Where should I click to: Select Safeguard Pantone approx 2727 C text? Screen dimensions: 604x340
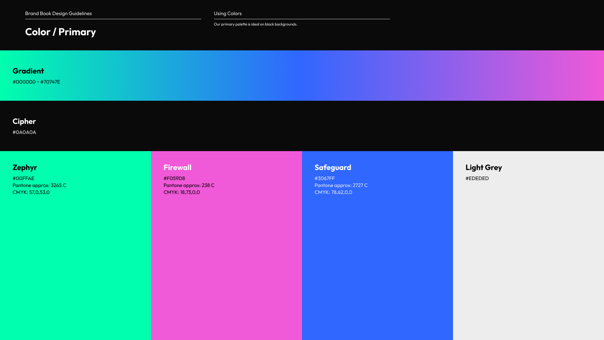[341, 185]
